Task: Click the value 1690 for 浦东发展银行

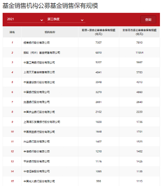Action: click(x=98, y=122)
